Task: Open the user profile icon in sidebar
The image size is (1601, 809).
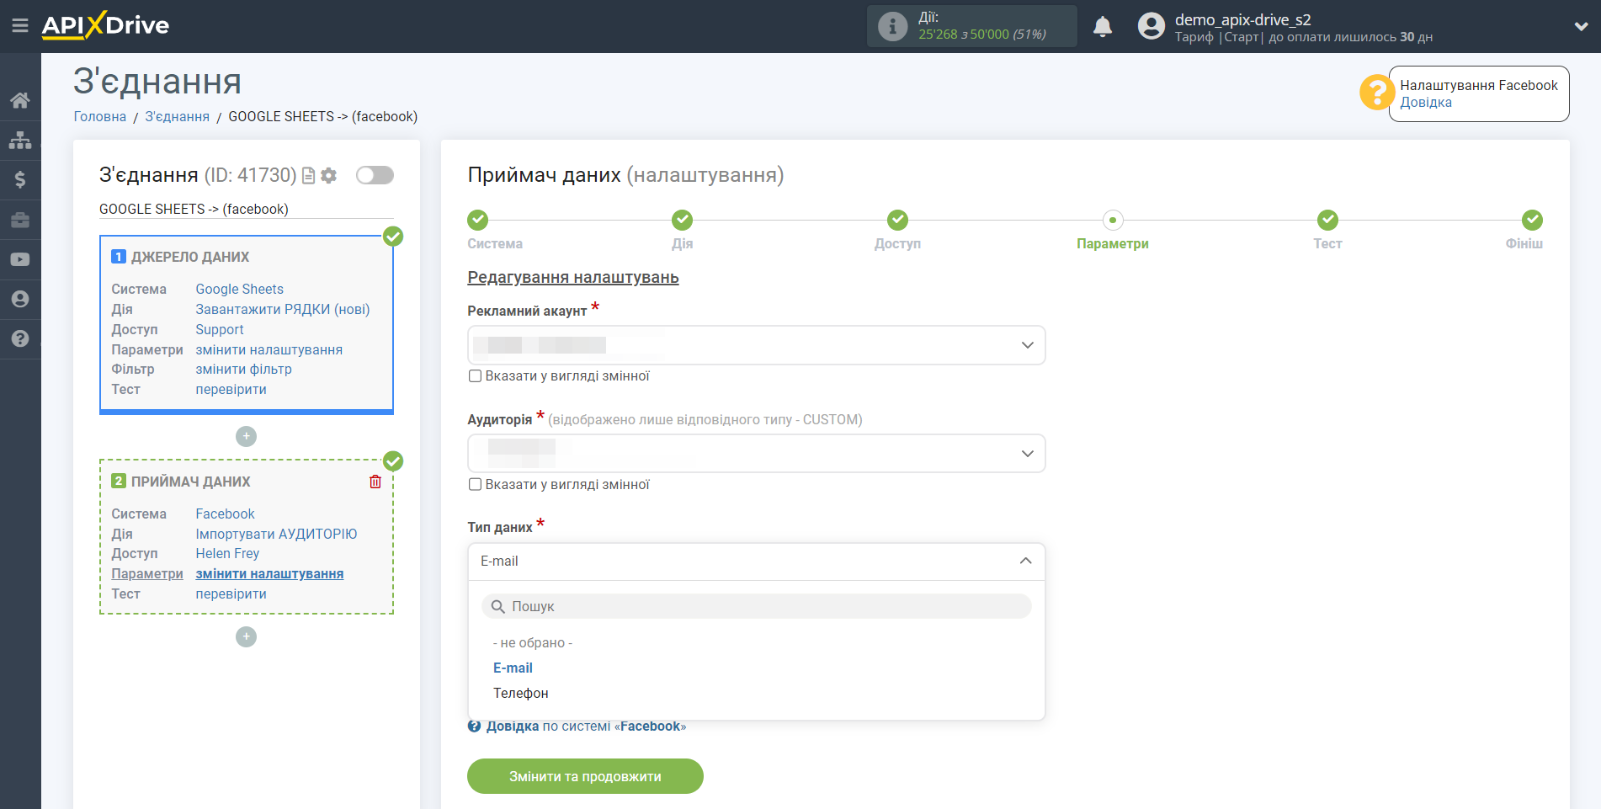Action: coord(20,299)
